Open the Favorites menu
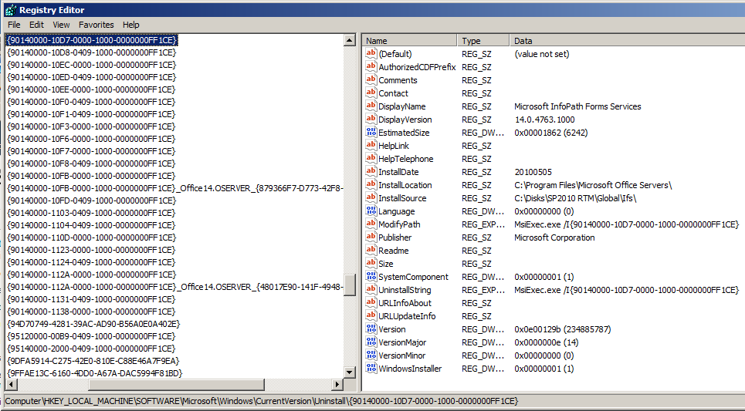 (x=96, y=25)
